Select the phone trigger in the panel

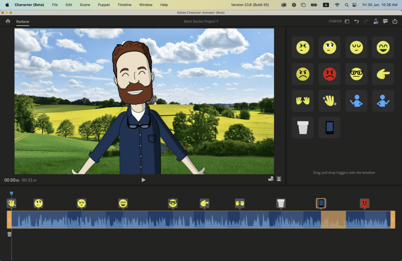tap(329, 127)
